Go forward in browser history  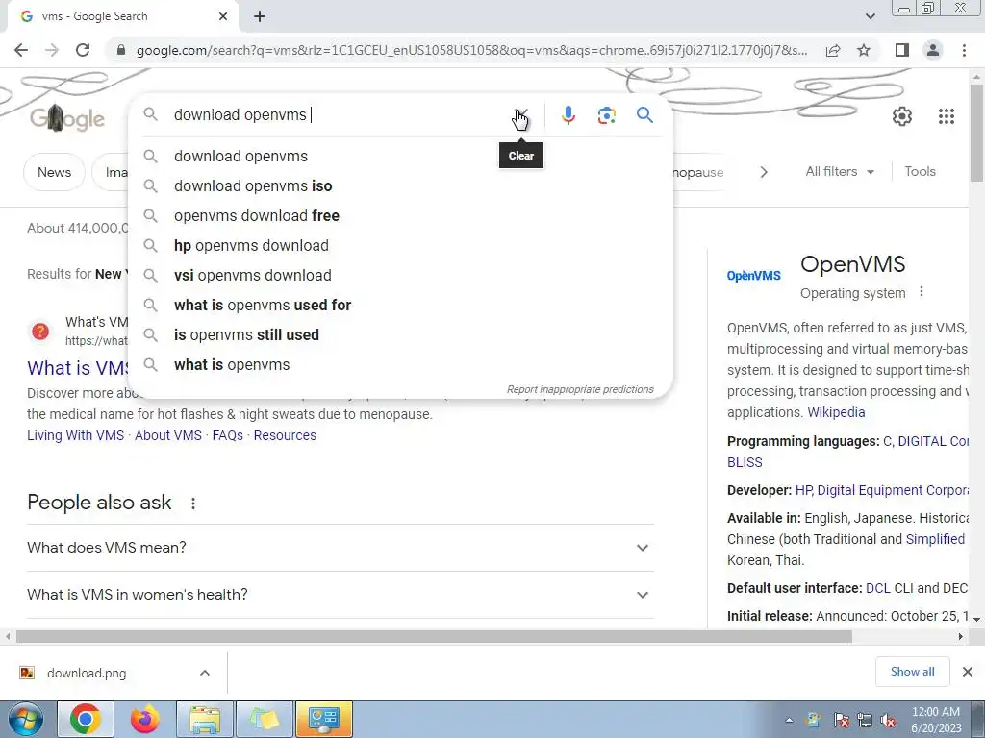click(x=52, y=50)
